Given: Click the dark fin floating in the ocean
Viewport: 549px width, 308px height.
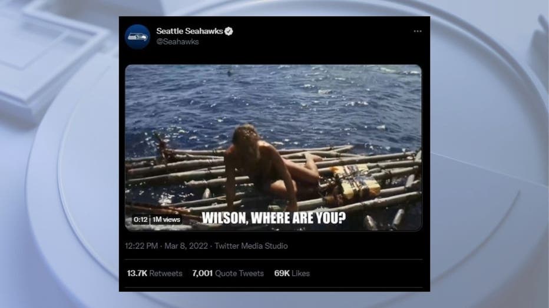Looking at the screenshot, I should [x=230, y=73].
